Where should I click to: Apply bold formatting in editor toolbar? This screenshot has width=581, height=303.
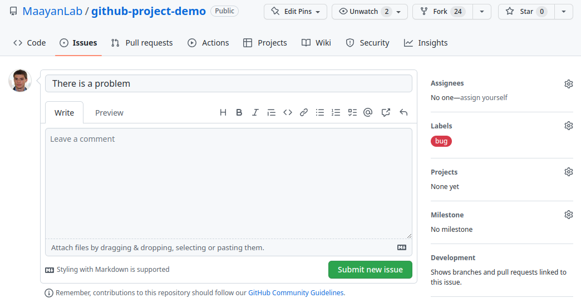tap(239, 112)
